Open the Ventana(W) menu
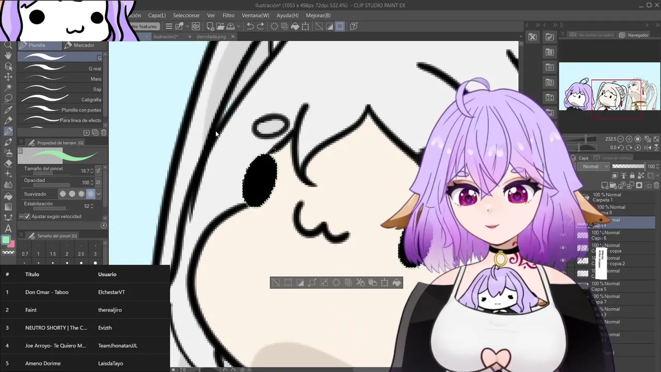 [x=256, y=16]
